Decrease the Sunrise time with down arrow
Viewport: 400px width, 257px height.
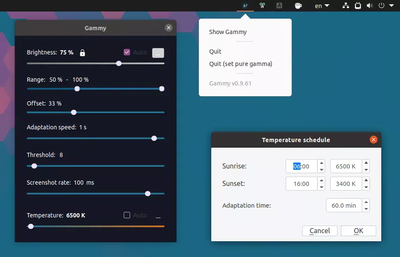(x=321, y=170)
